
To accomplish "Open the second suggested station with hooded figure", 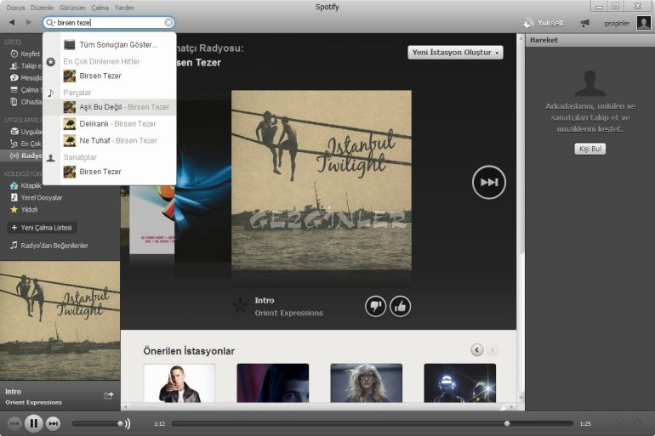I will (x=273, y=383).
